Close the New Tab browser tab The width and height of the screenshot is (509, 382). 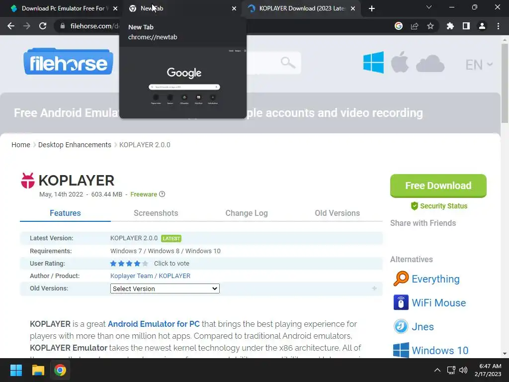234,8
